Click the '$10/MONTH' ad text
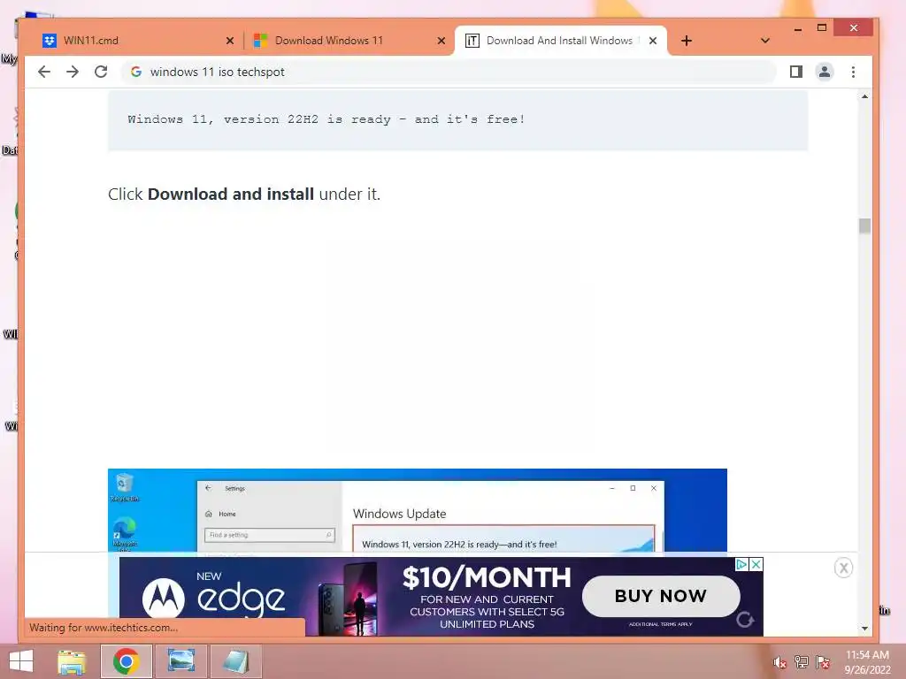The width and height of the screenshot is (906, 679). pyautogui.click(x=487, y=577)
